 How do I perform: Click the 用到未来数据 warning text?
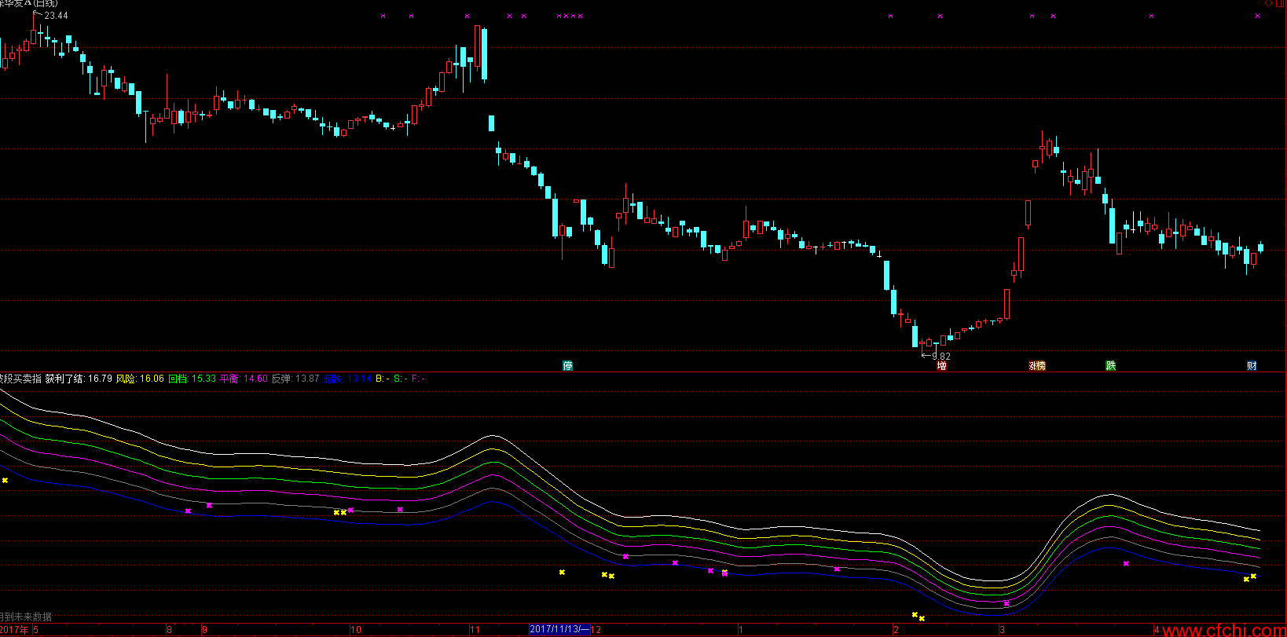tap(26, 617)
